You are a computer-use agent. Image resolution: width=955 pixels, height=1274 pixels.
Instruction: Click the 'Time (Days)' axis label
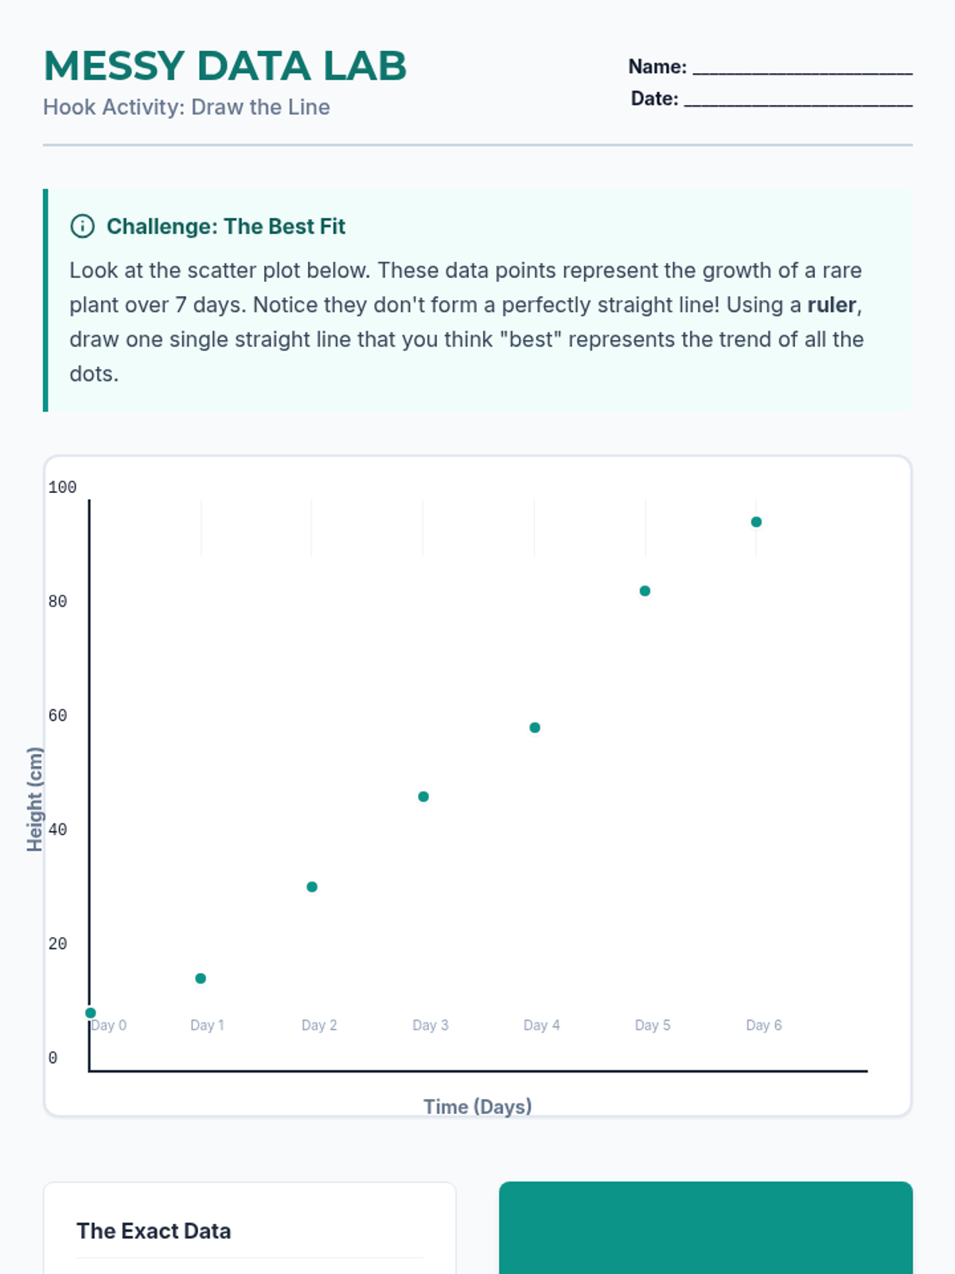477,1107
